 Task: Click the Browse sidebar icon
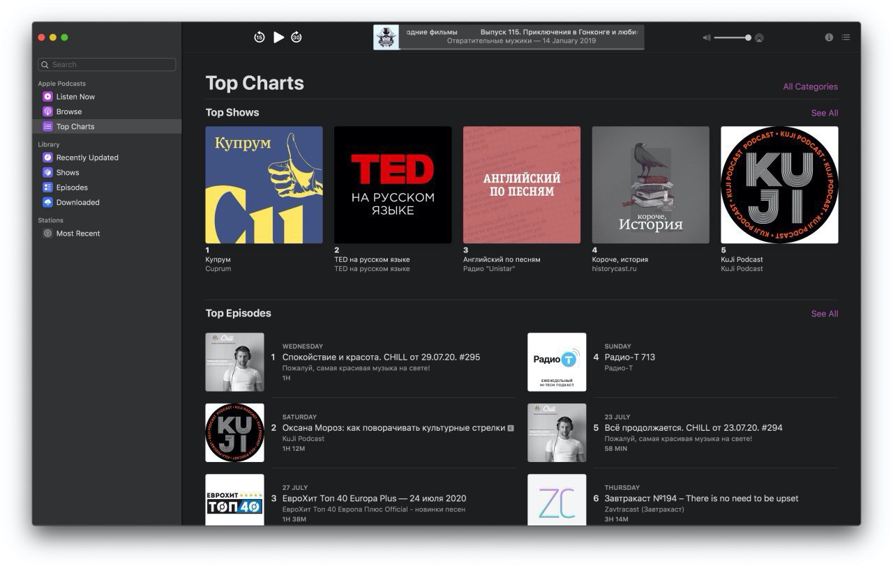47,112
